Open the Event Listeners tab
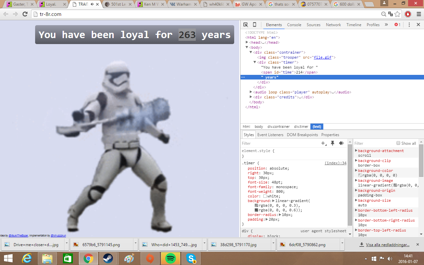424x265 pixels. [x=270, y=135]
